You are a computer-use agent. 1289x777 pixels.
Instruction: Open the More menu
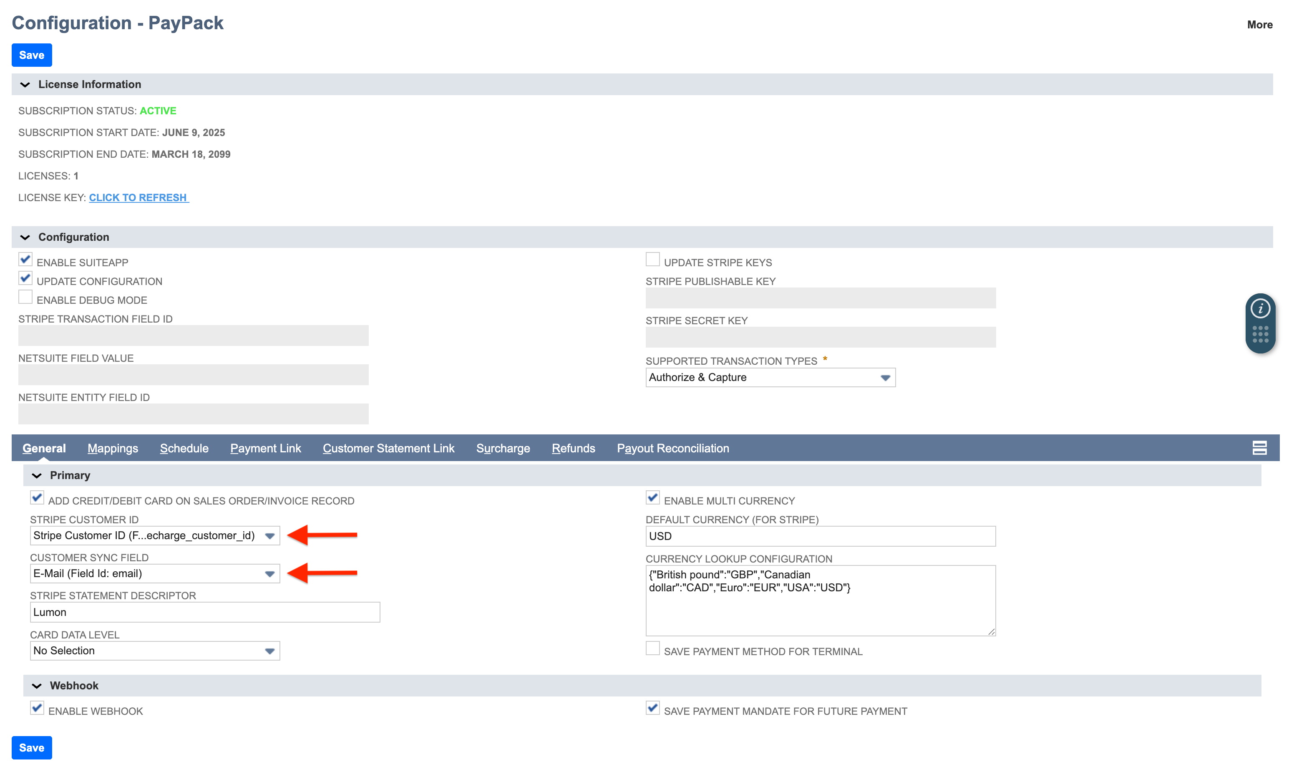pyautogui.click(x=1260, y=24)
